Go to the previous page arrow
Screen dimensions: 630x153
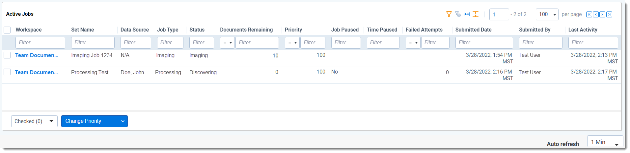596,14
